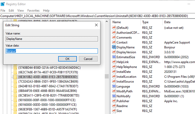The height and width of the screenshot is (114, 195).
Task: Select key {963E5FEB-1367-46B9-851D-A957F1A3747F}
Action: [48, 109]
